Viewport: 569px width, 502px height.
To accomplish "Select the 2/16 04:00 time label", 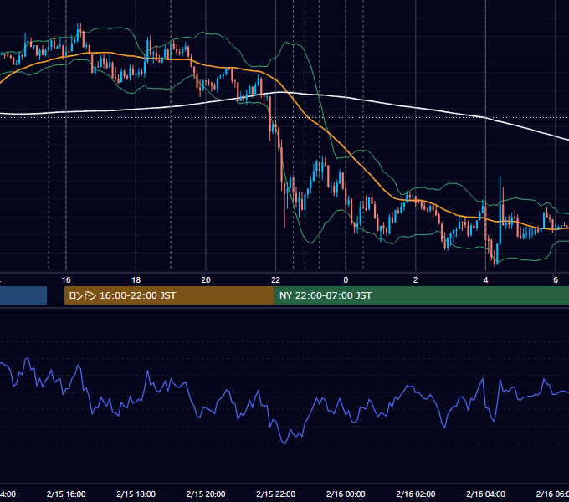I will pos(485,494).
